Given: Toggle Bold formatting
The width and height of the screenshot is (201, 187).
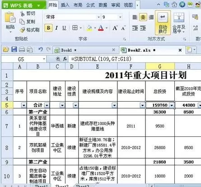Looking at the screenshot, I should (48, 28).
